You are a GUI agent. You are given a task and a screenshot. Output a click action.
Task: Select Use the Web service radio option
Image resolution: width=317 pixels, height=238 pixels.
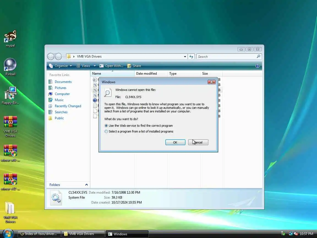pos(106,126)
